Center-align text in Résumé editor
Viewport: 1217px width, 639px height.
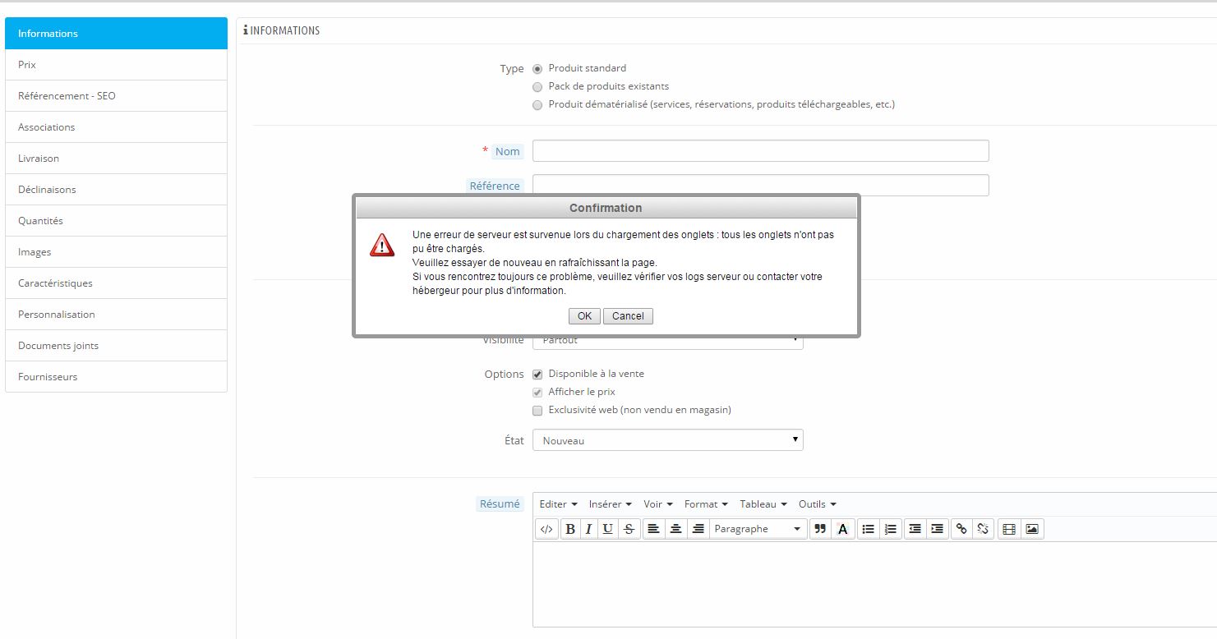pyautogui.click(x=675, y=529)
